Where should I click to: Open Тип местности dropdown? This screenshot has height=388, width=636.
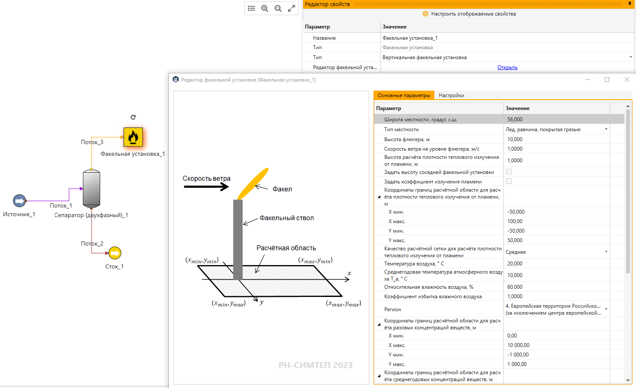click(x=606, y=129)
